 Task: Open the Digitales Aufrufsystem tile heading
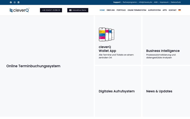tap(117, 91)
